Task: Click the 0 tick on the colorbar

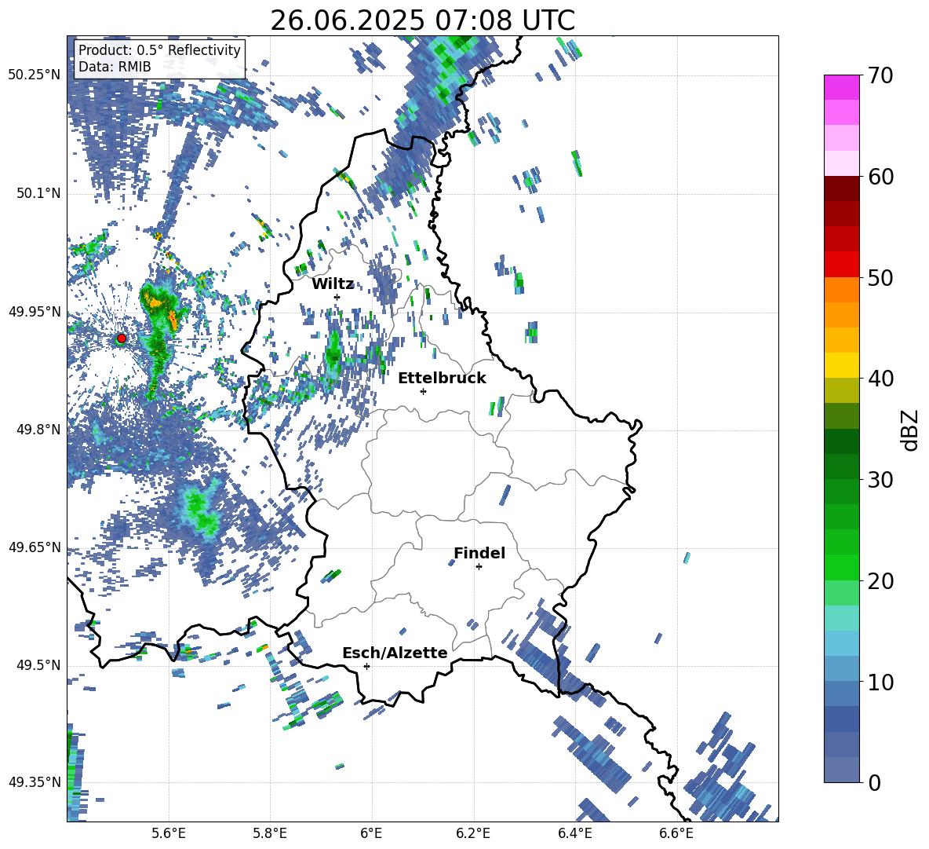Action: (874, 782)
